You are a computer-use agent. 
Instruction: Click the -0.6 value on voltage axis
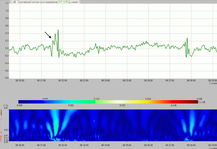coord(7,71)
